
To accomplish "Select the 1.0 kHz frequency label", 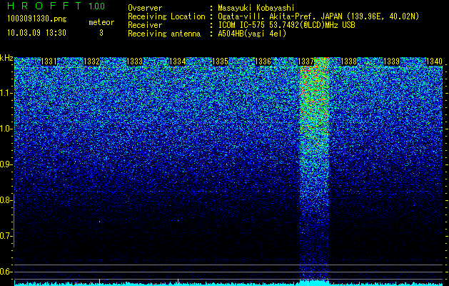I will point(6,129).
